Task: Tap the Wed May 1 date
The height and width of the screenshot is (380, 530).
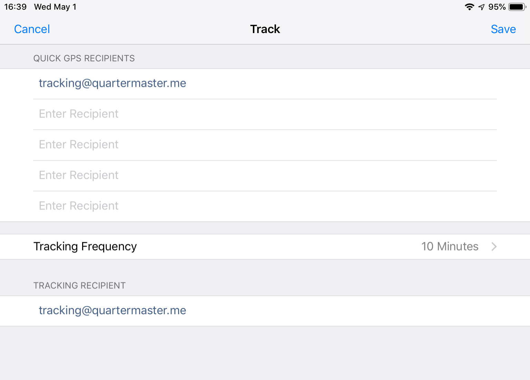Action: [55, 7]
